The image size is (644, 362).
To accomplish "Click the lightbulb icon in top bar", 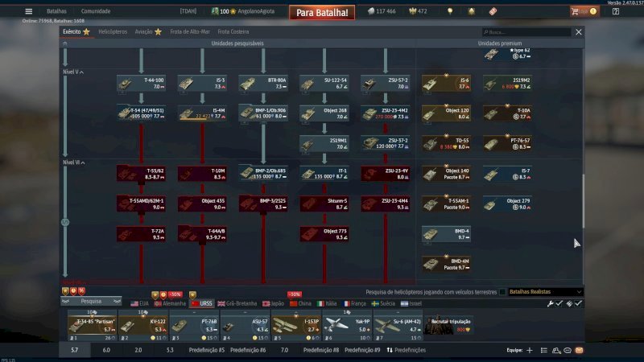I will tap(450, 11).
